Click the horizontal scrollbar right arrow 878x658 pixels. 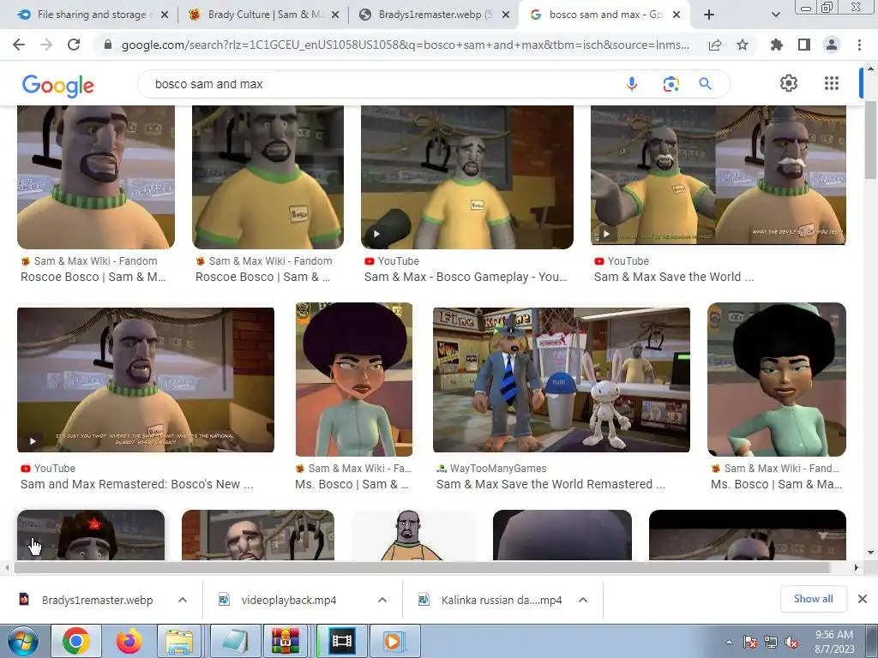pos(857,567)
